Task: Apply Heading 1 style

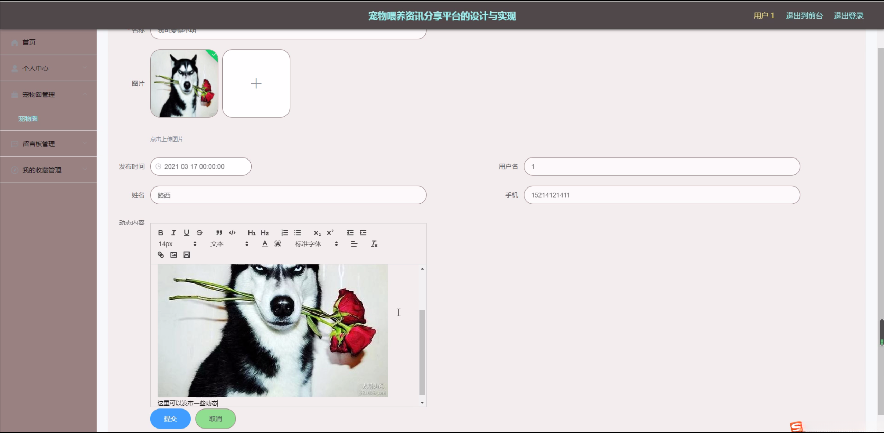Action: coord(252,233)
